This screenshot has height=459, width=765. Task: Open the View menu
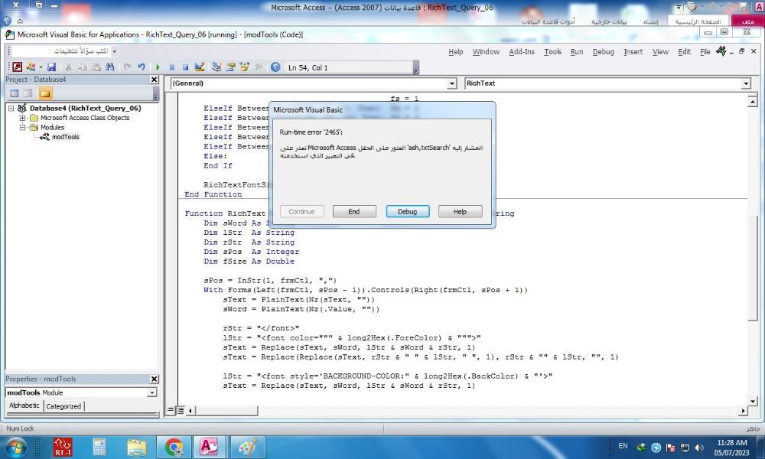coord(661,52)
